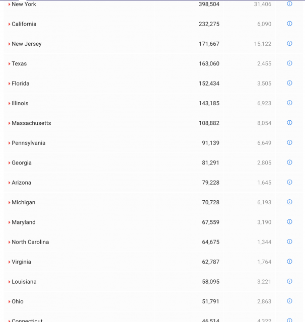Click info icon in New York row
This screenshot has width=305, height=322.
289,4
